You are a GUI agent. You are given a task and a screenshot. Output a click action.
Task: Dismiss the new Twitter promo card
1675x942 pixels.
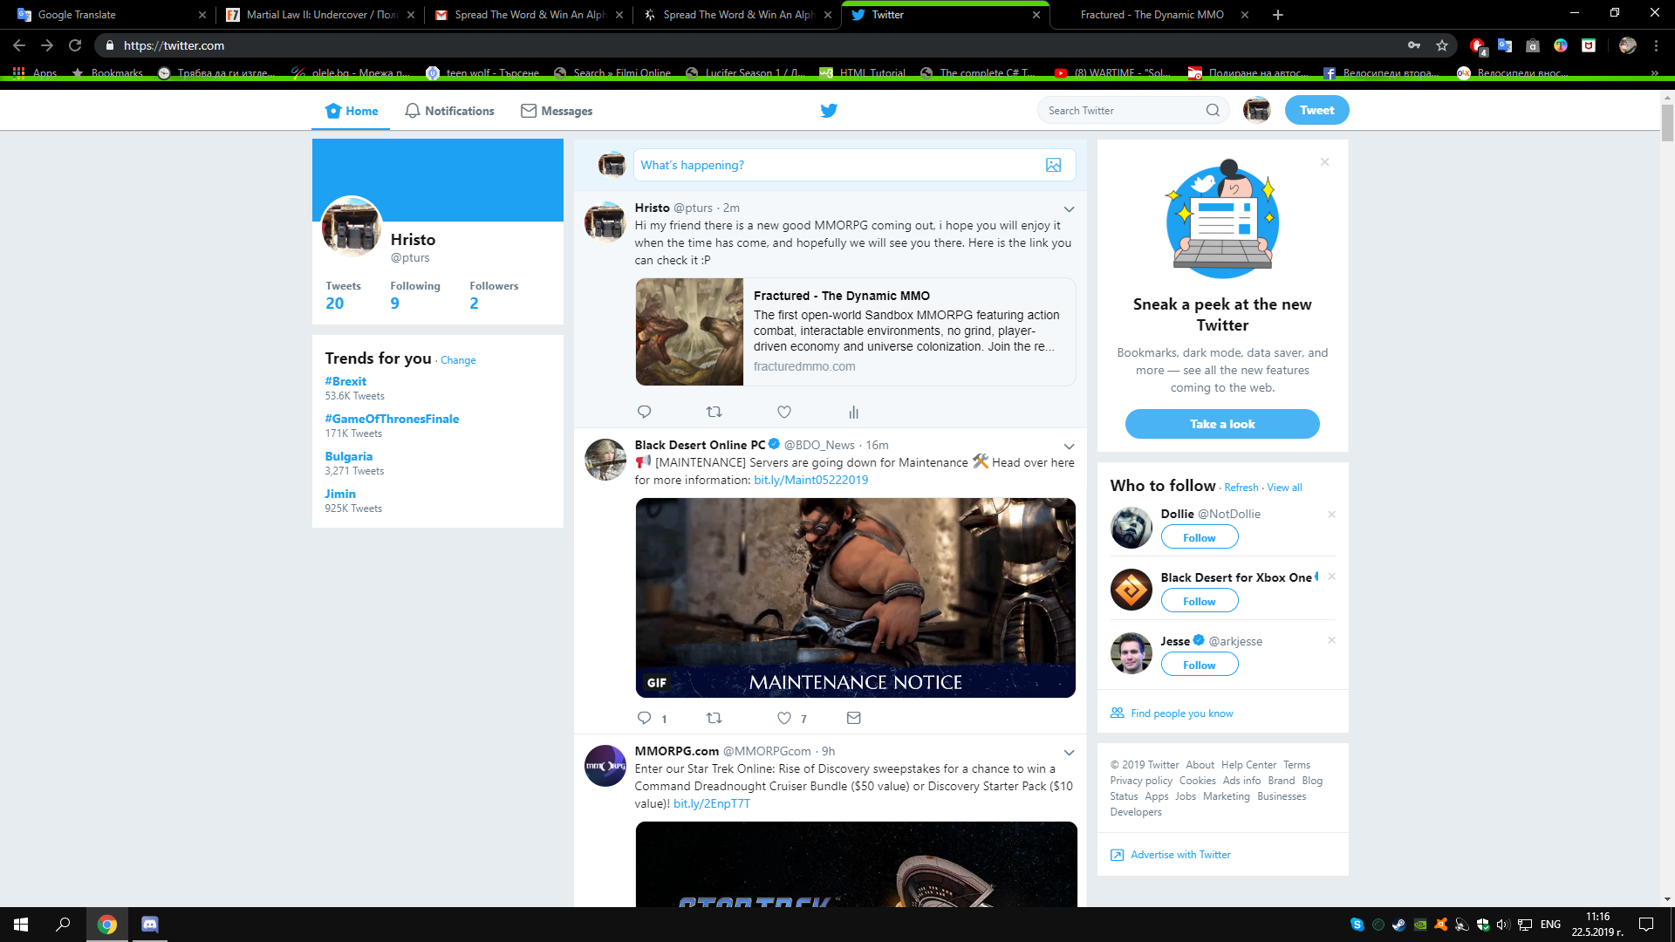click(1324, 162)
